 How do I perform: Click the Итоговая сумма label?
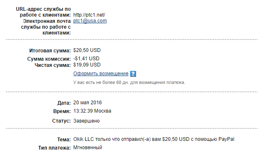click(50, 51)
